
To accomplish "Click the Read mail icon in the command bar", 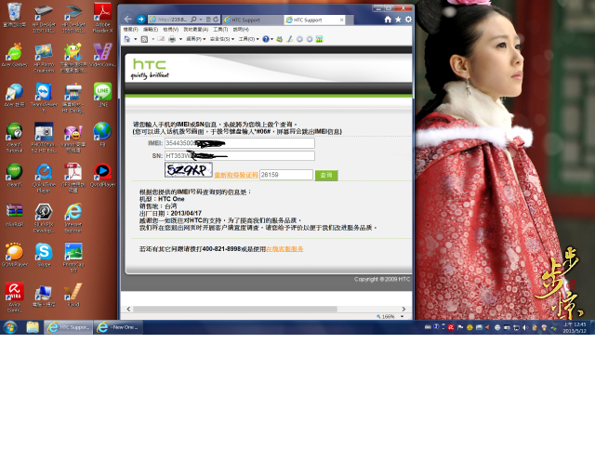I will click(161, 39).
